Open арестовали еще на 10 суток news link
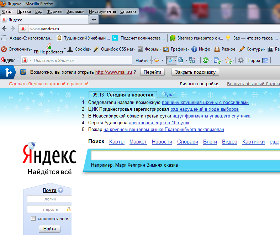The image size is (280, 235). pos(159,123)
